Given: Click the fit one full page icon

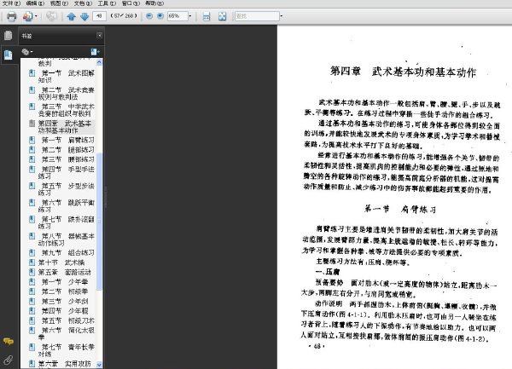Looking at the screenshot, I should click(x=222, y=16).
